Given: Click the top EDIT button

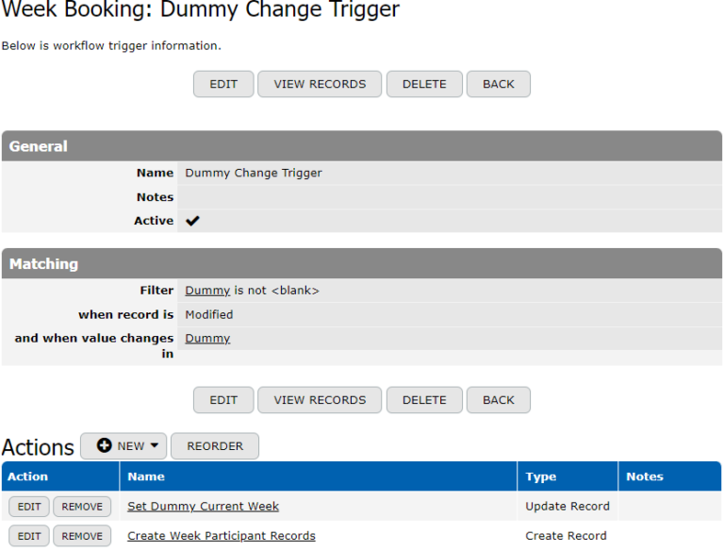Looking at the screenshot, I should [223, 84].
